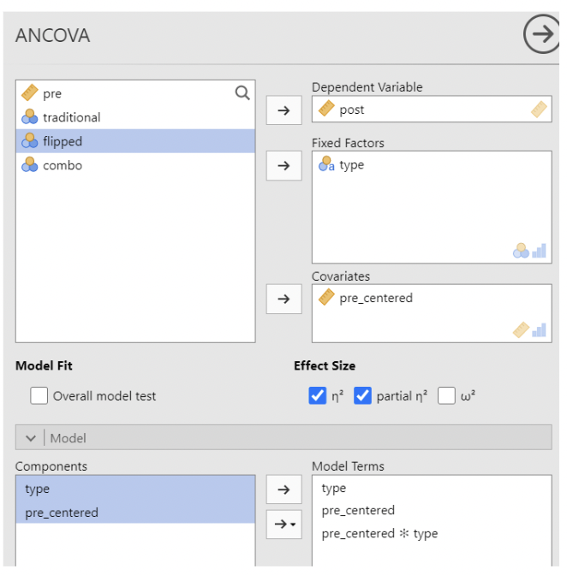
Task: Click the arrow to assign Covariates
Action: [283, 299]
